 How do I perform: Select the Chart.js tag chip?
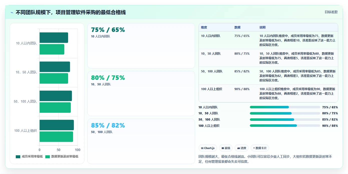point(208,148)
